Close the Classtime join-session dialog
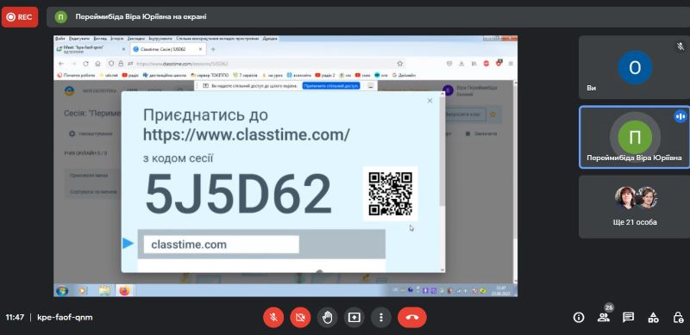 [x=430, y=101]
